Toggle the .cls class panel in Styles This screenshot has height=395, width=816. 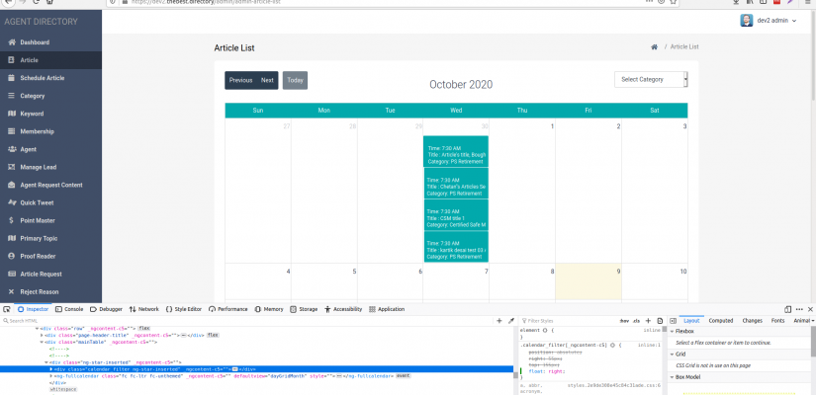[x=638, y=321]
